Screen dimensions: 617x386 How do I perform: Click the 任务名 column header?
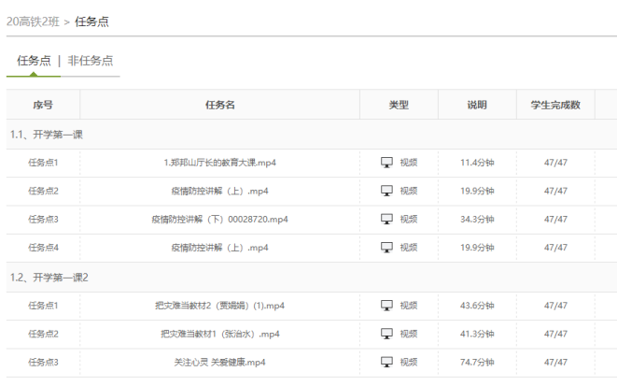[219, 105]
